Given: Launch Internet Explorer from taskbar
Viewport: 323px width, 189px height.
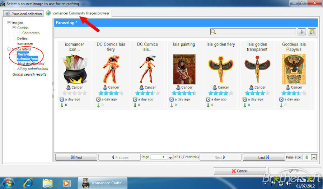Looking at the screenshot, I should pyautogui.click(x=28, y=183).
